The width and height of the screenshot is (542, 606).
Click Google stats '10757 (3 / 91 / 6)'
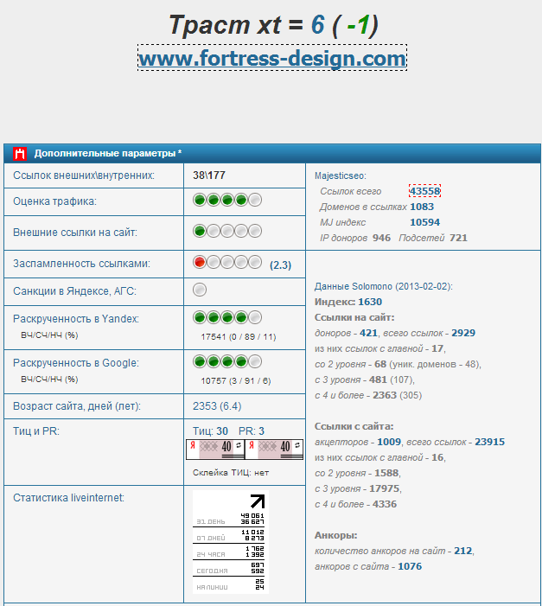[236, 380]
